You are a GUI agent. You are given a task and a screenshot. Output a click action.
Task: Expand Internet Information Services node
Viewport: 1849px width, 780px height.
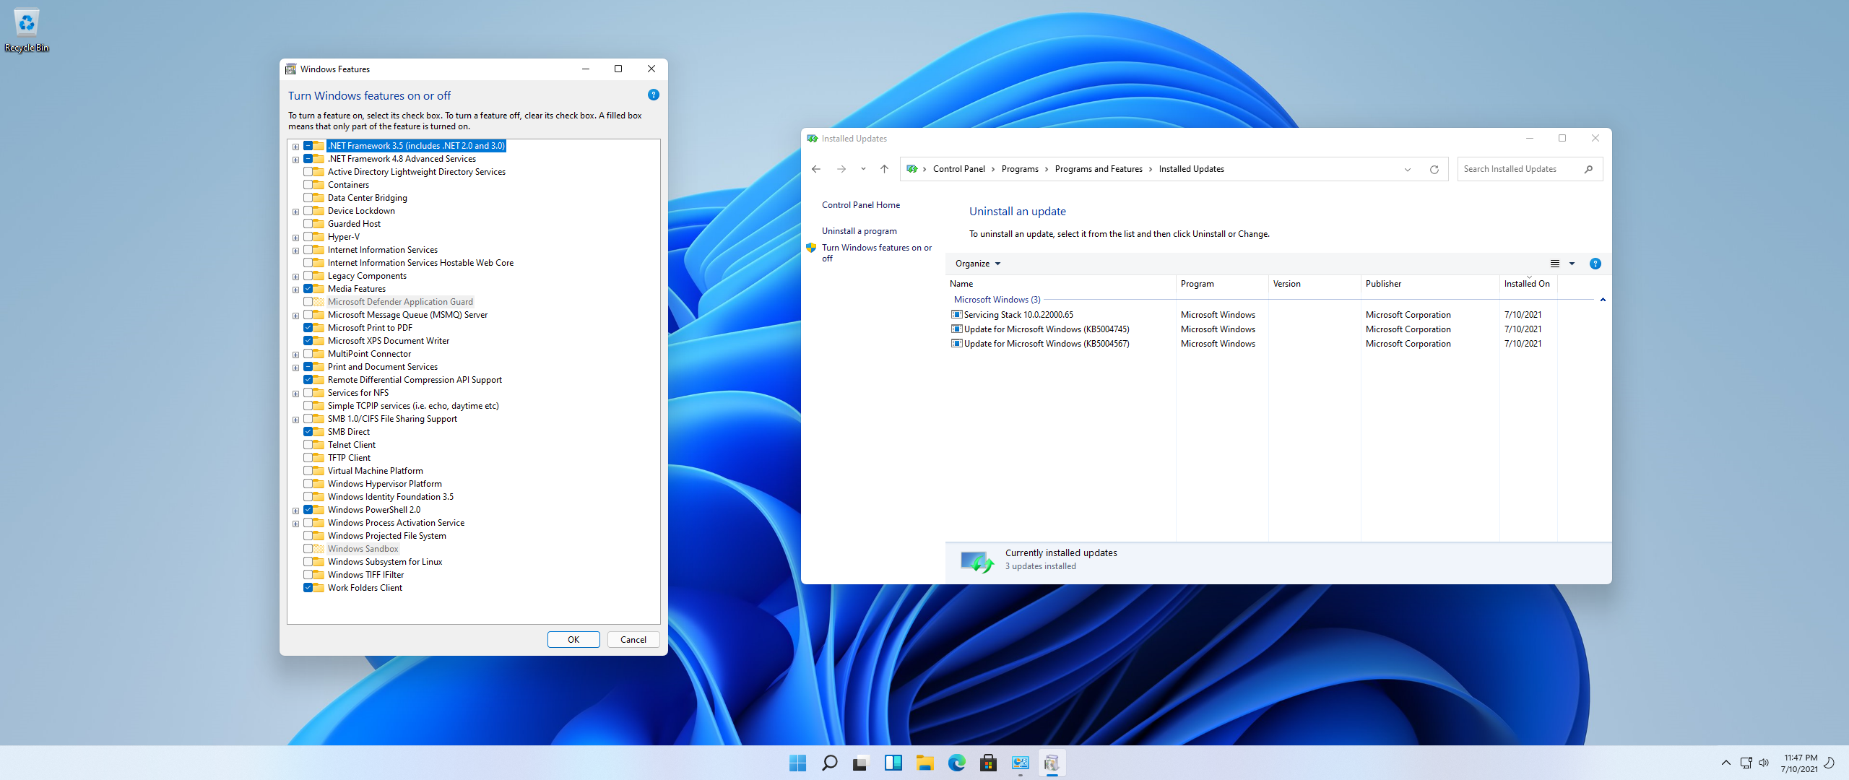click(x=295, y=251)
